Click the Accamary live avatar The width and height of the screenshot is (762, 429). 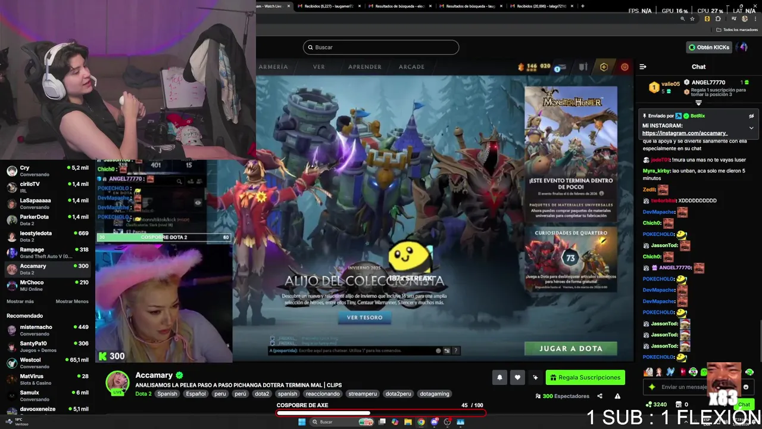(117, 383)
